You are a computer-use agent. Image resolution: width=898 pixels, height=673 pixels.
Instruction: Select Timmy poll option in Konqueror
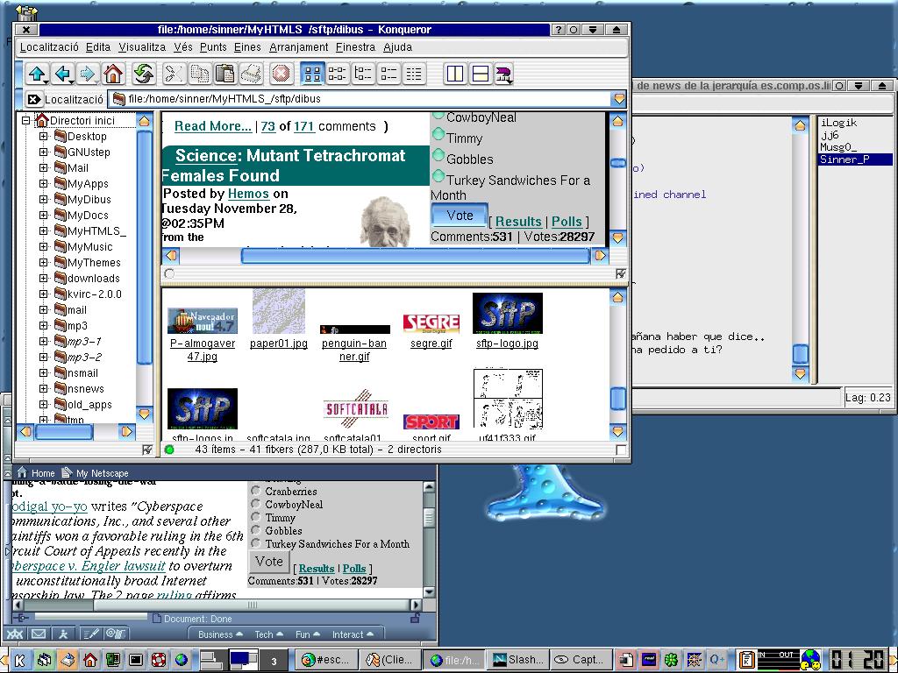[438, 134]
